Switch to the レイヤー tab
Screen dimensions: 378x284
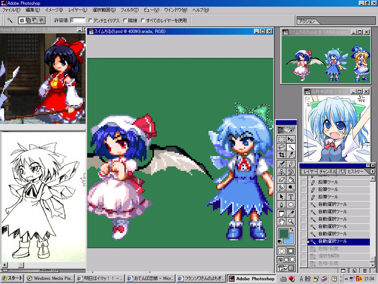[x=309, y=171]
